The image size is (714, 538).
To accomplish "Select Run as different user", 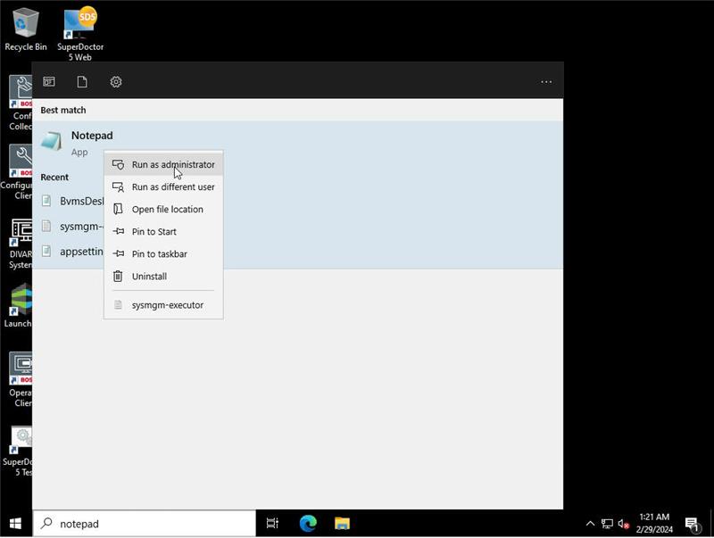I will tap(172, 187).
